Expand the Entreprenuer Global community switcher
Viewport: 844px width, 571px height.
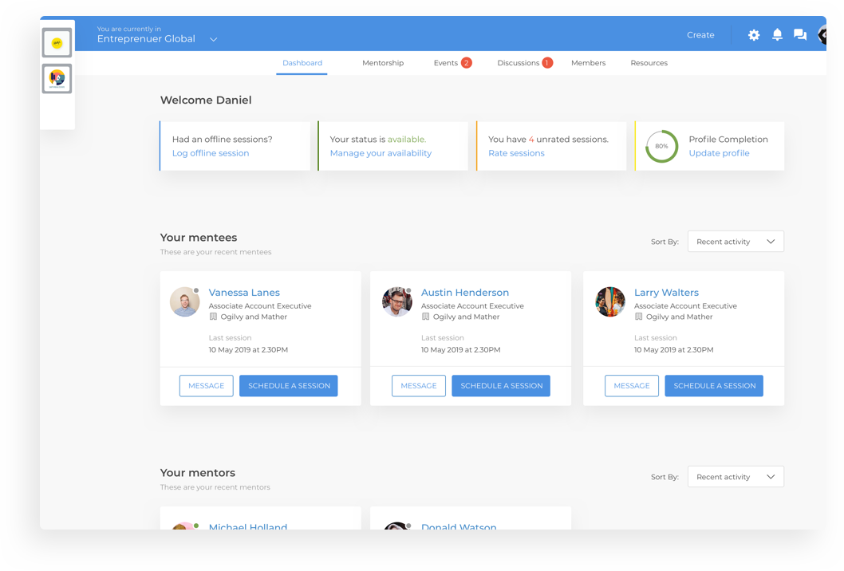tap(213, 39)
